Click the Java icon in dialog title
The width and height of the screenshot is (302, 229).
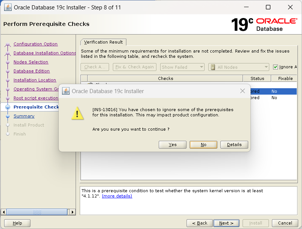point(66,91)
